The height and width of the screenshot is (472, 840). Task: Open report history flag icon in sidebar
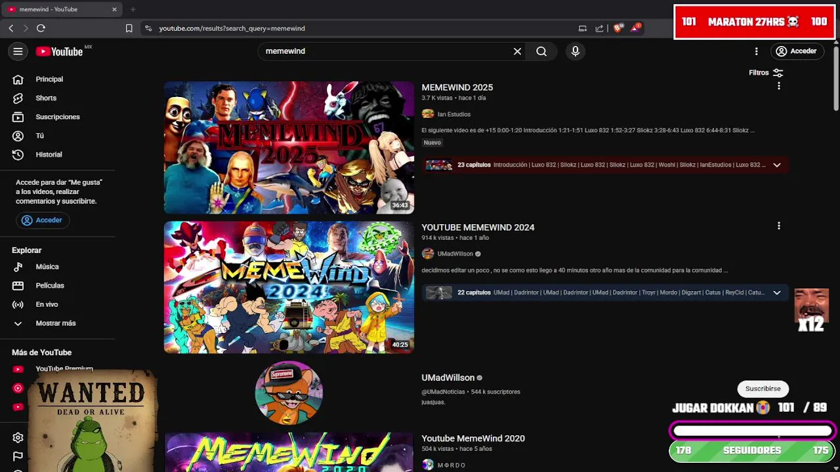[18, 456]
